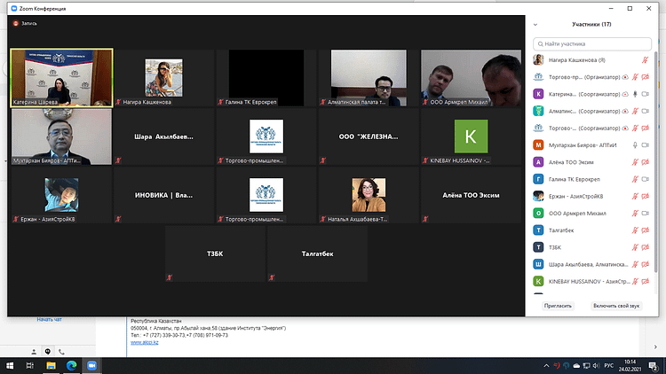Click Алматинс... (Соорганизатор) muted microphone icon
Screen dimensions: 666x374
click(x=635, y=111)
